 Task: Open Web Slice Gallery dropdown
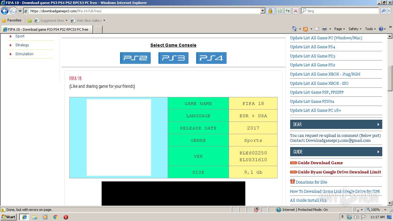tap(88, 21)
